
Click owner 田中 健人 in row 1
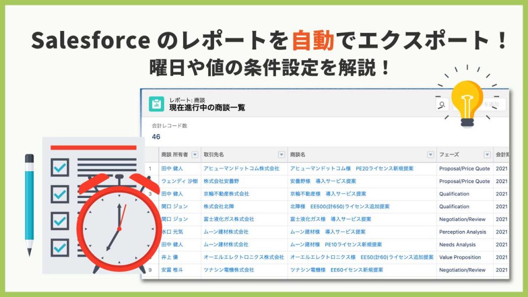(172, 169)
